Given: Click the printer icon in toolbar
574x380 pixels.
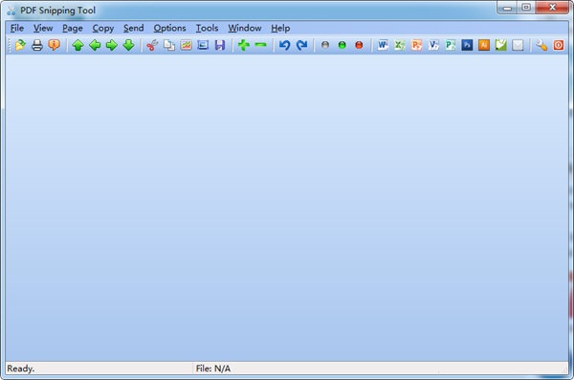Looking at the screenshot, I should 37,45.
